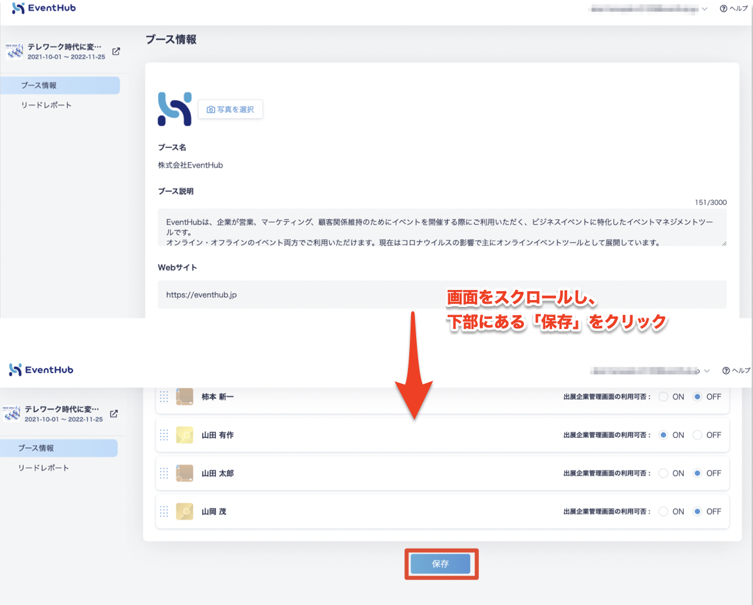Click the 151/3000 character counter
The width and height of the screenshot is (753, 605).
click(x=710, y=202)
